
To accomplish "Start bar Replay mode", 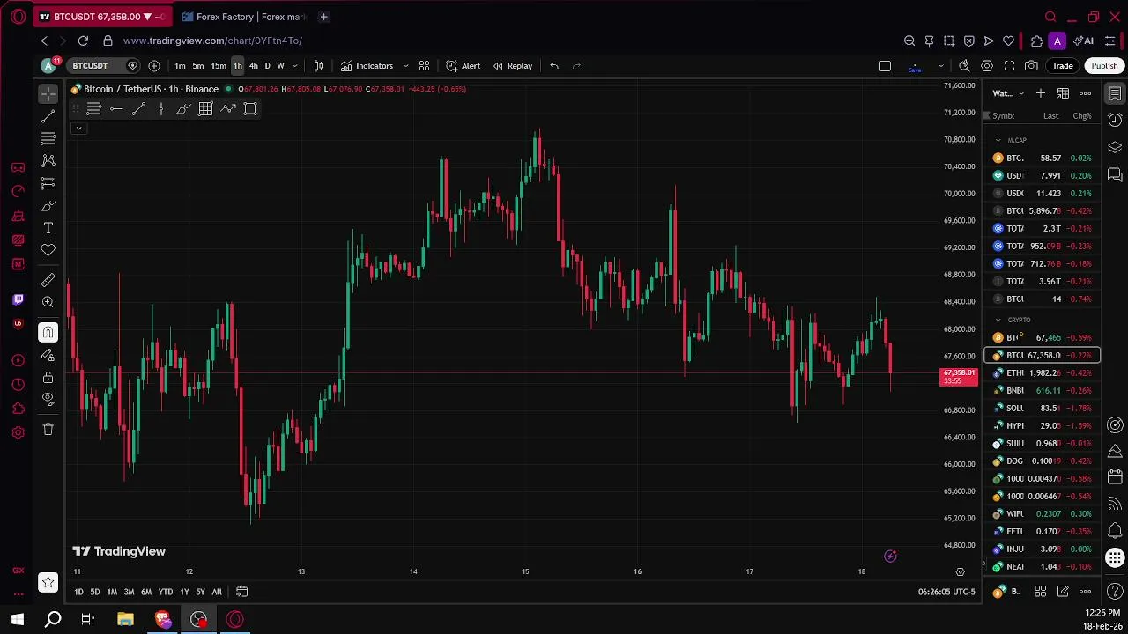I will [x=513, y=66].
